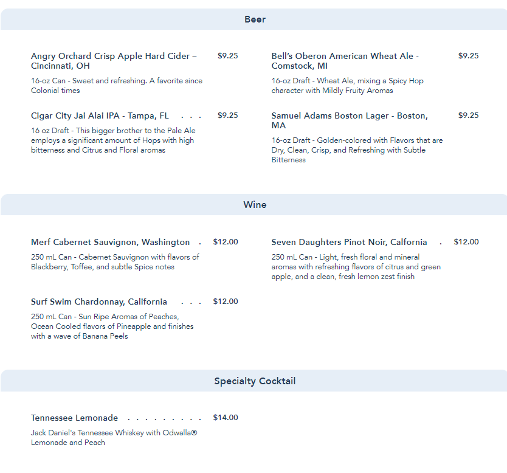Click the $14.00 price for Tennessee Lemonade
Screen dimensions: 507x473
click(226, 418)
